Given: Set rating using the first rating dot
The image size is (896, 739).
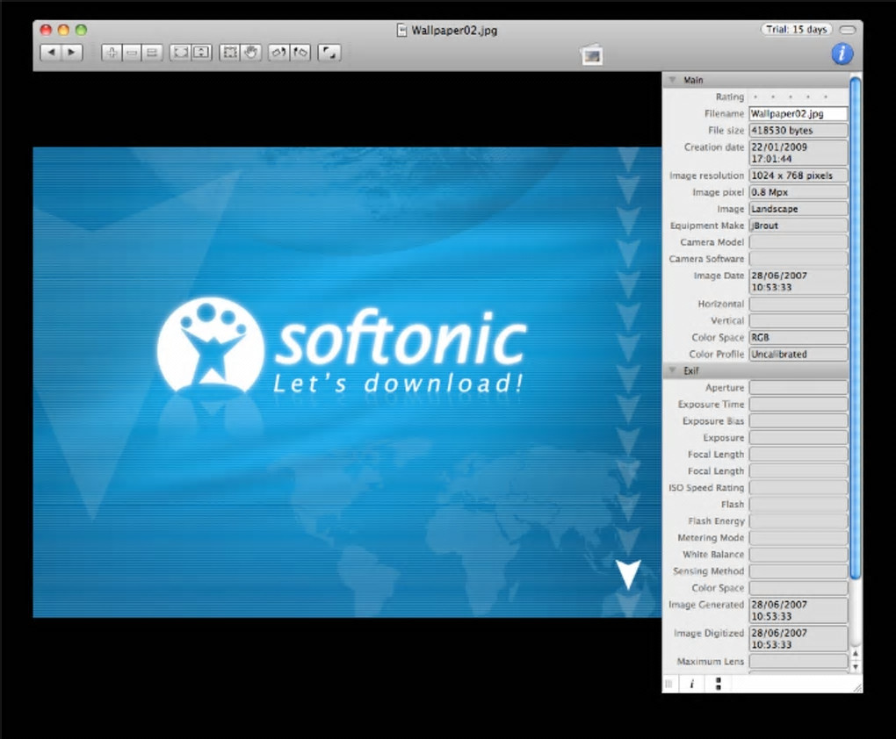Looking at the screenshot, I should tap(755, 97).
